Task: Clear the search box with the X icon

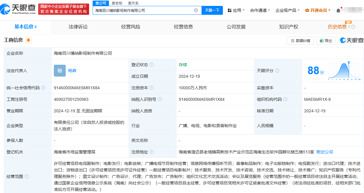Action: click(196, 10)
